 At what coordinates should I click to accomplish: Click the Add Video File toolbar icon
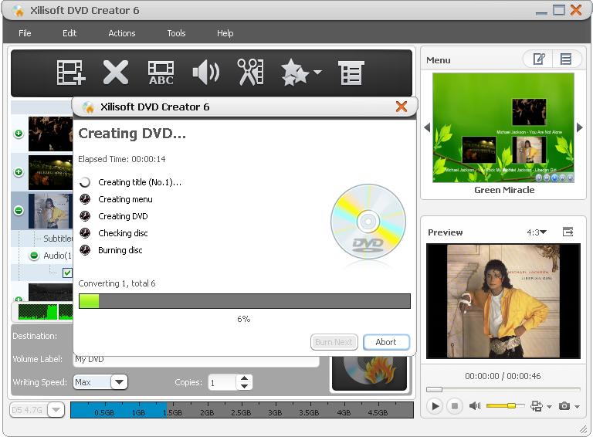[x=71, y=73]
